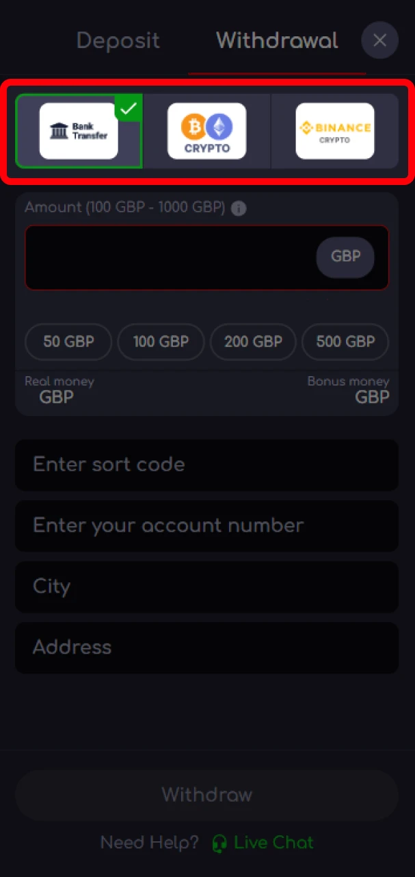The width and height of the screenshot is (415, 877).
Task: Select the 50 GBP quick amount
Action: click(x=68, y=342)
